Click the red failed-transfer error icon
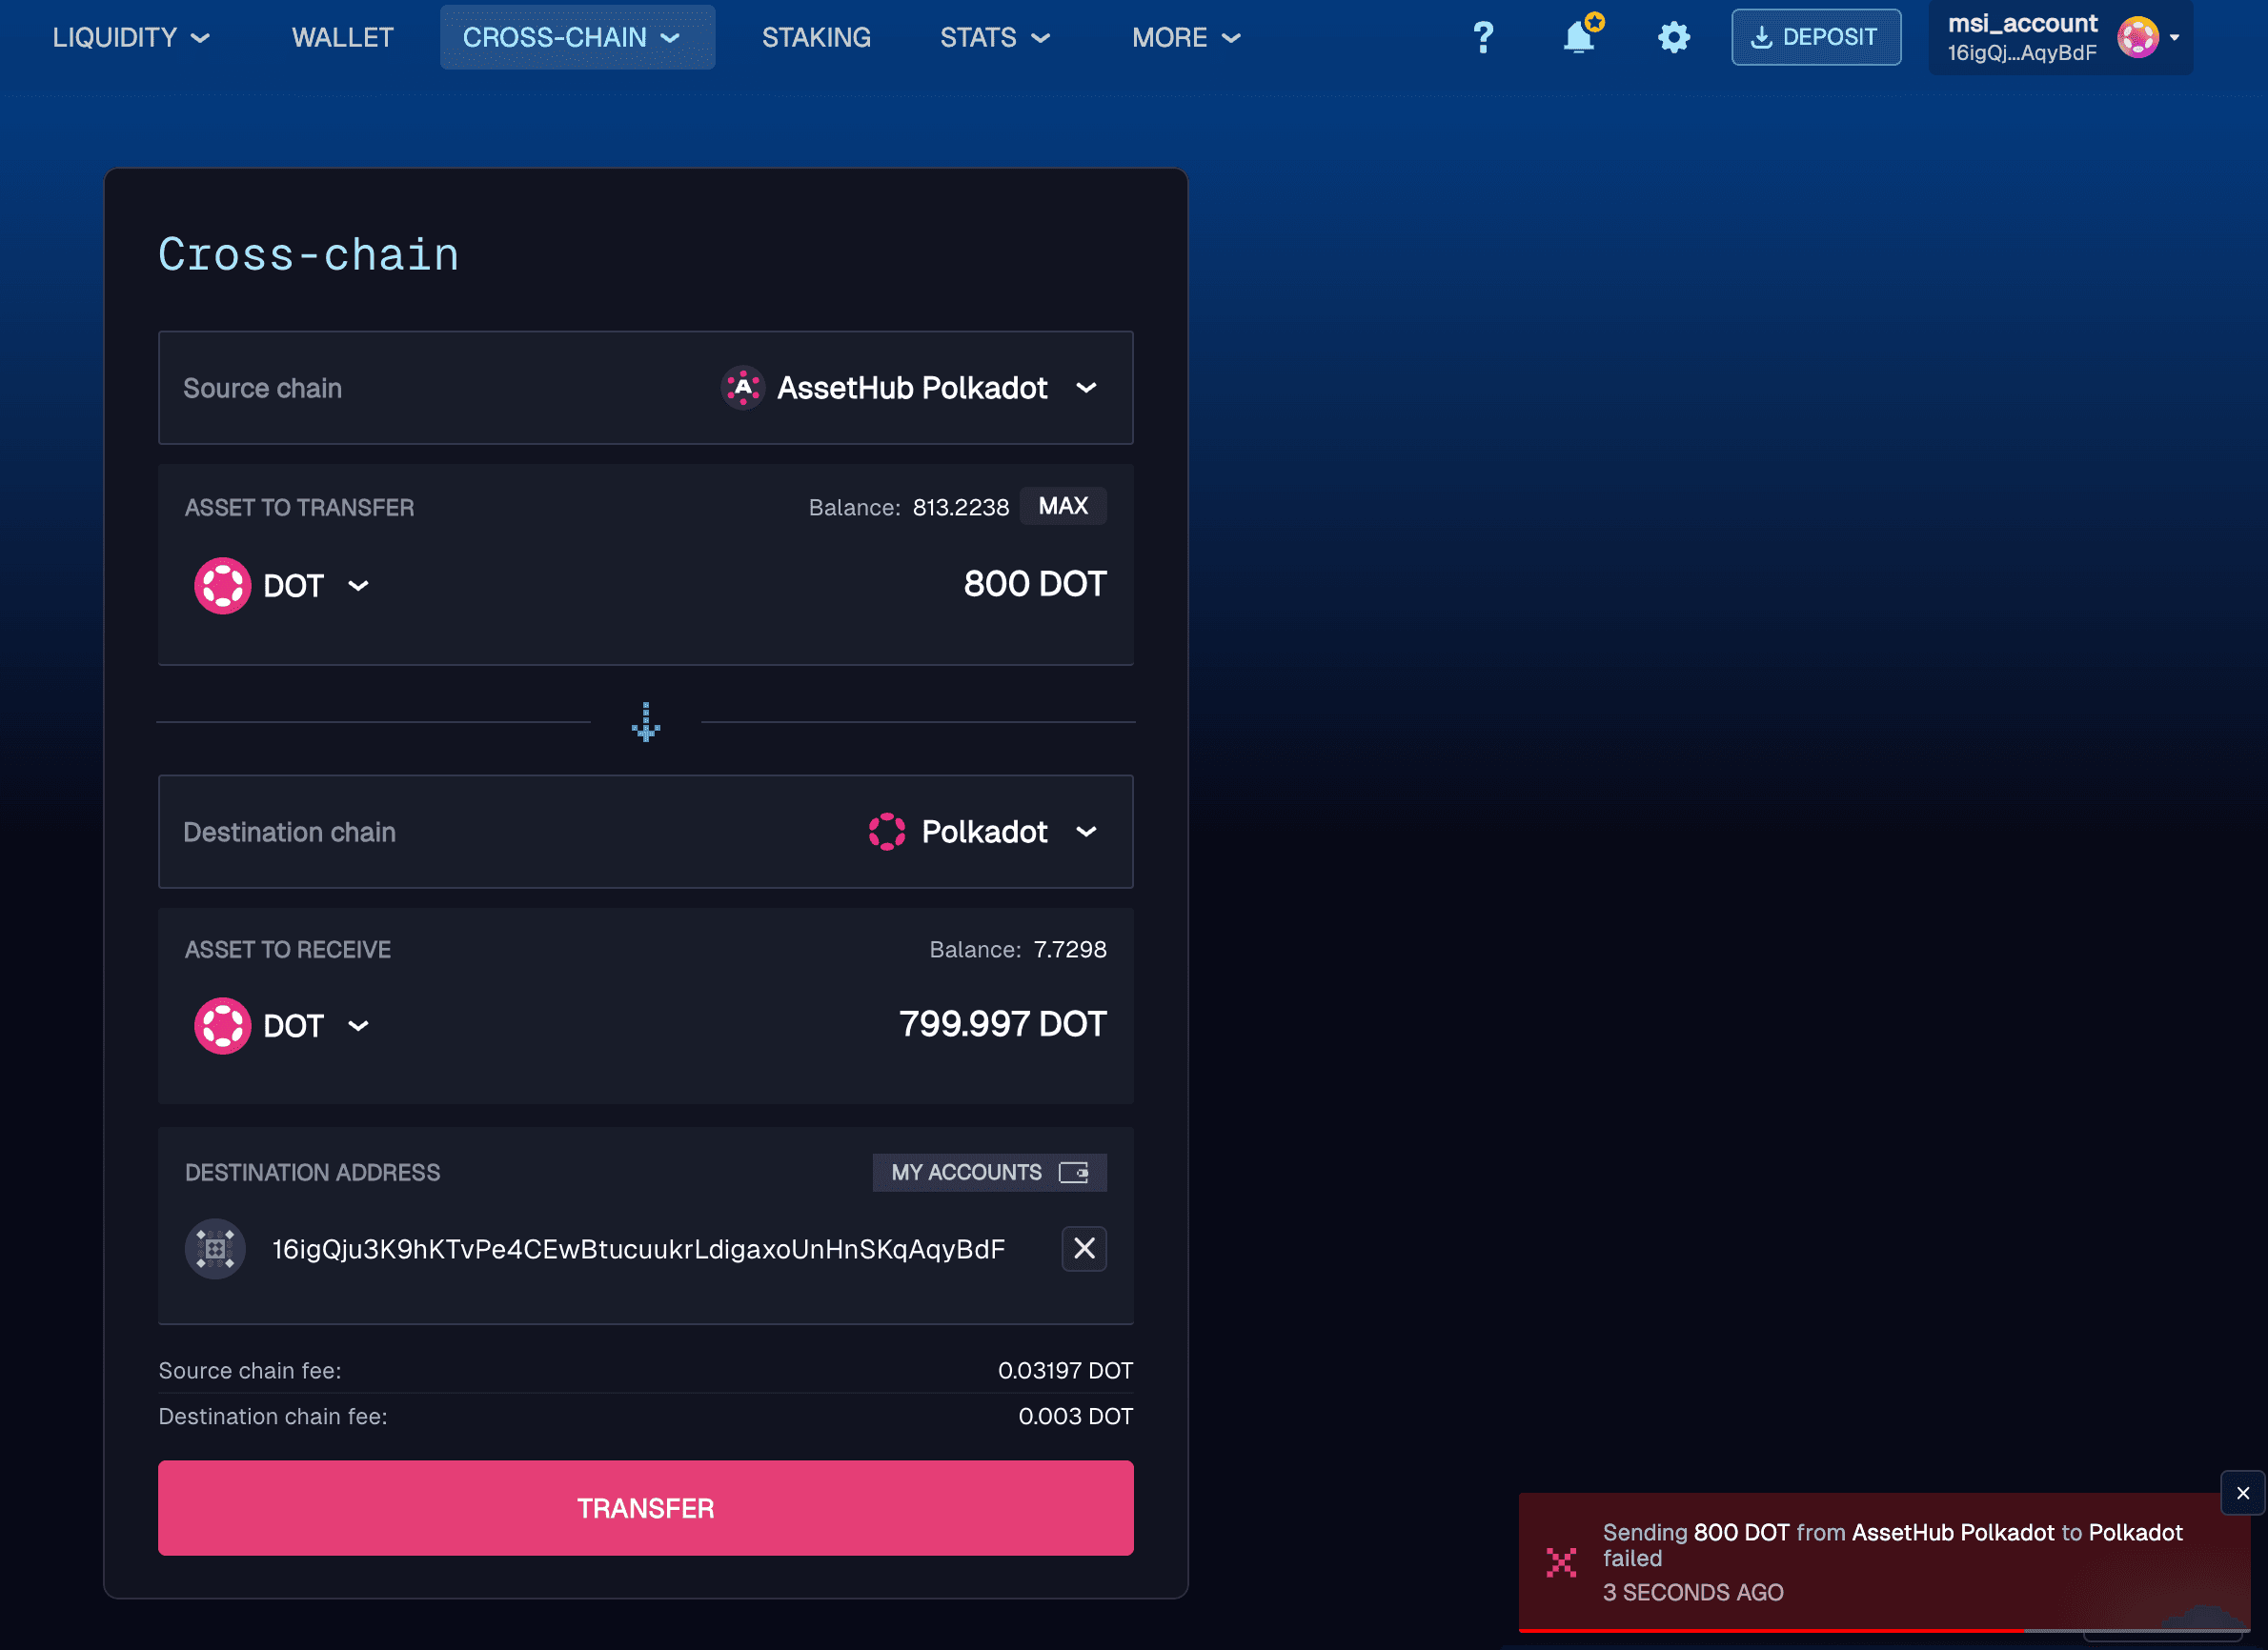Image resolution: width=2268 pixels, height=1650 pixels. point(1561,1561)
